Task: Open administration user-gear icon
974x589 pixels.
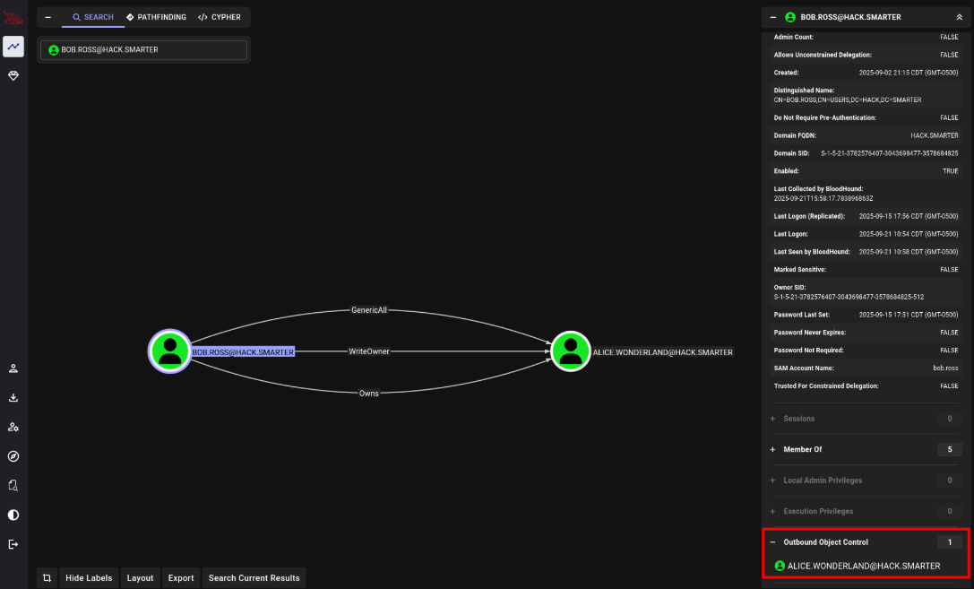Action: click(x=13, y=427)
